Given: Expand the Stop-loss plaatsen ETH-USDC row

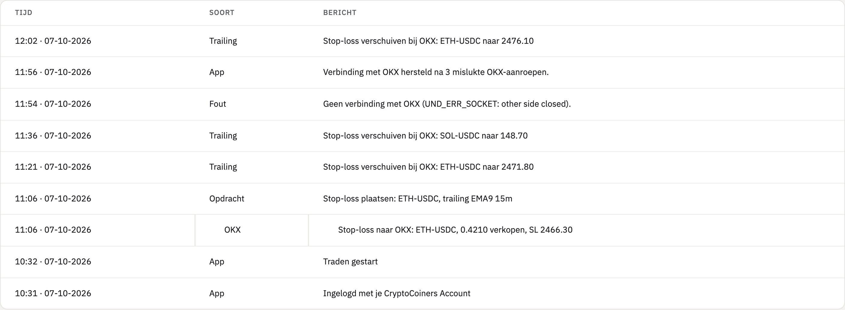Looking at the screenshot, I should (422, 198).
